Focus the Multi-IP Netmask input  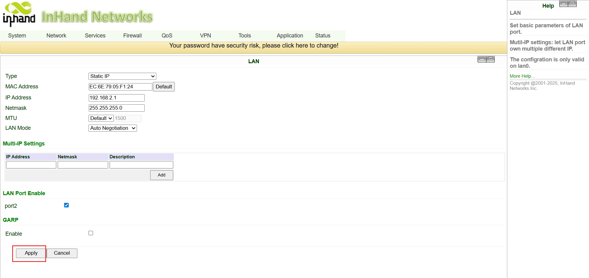click(x=83, y=165)
